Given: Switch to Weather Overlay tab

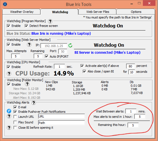Looking at the screenshot, I should [x=22, y=12].
